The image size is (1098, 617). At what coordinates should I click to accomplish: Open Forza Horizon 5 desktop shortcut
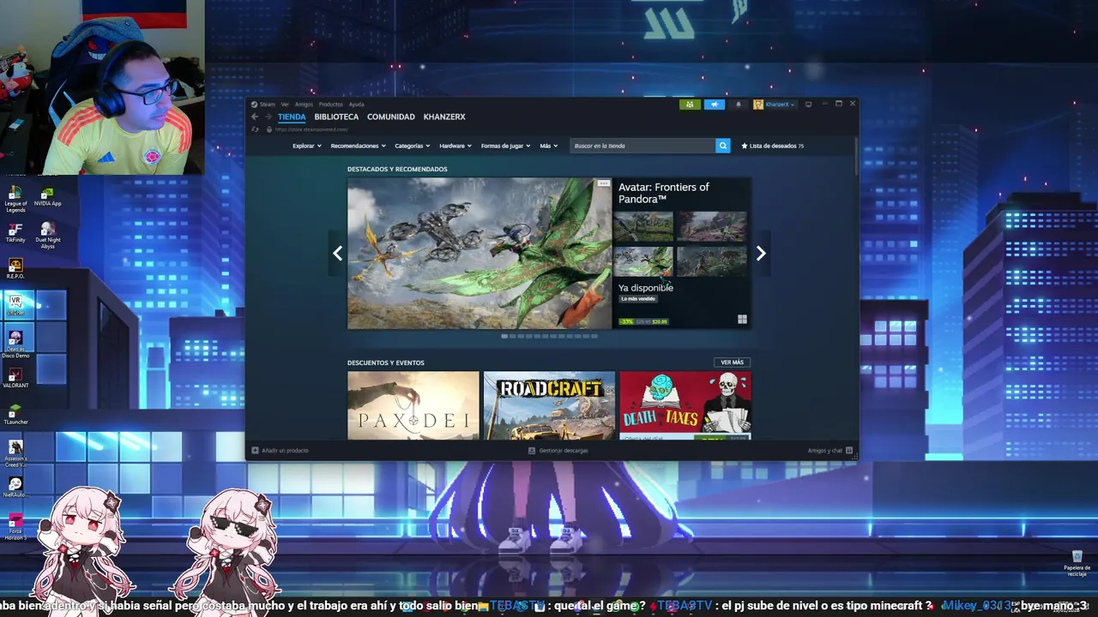point(15,527)
